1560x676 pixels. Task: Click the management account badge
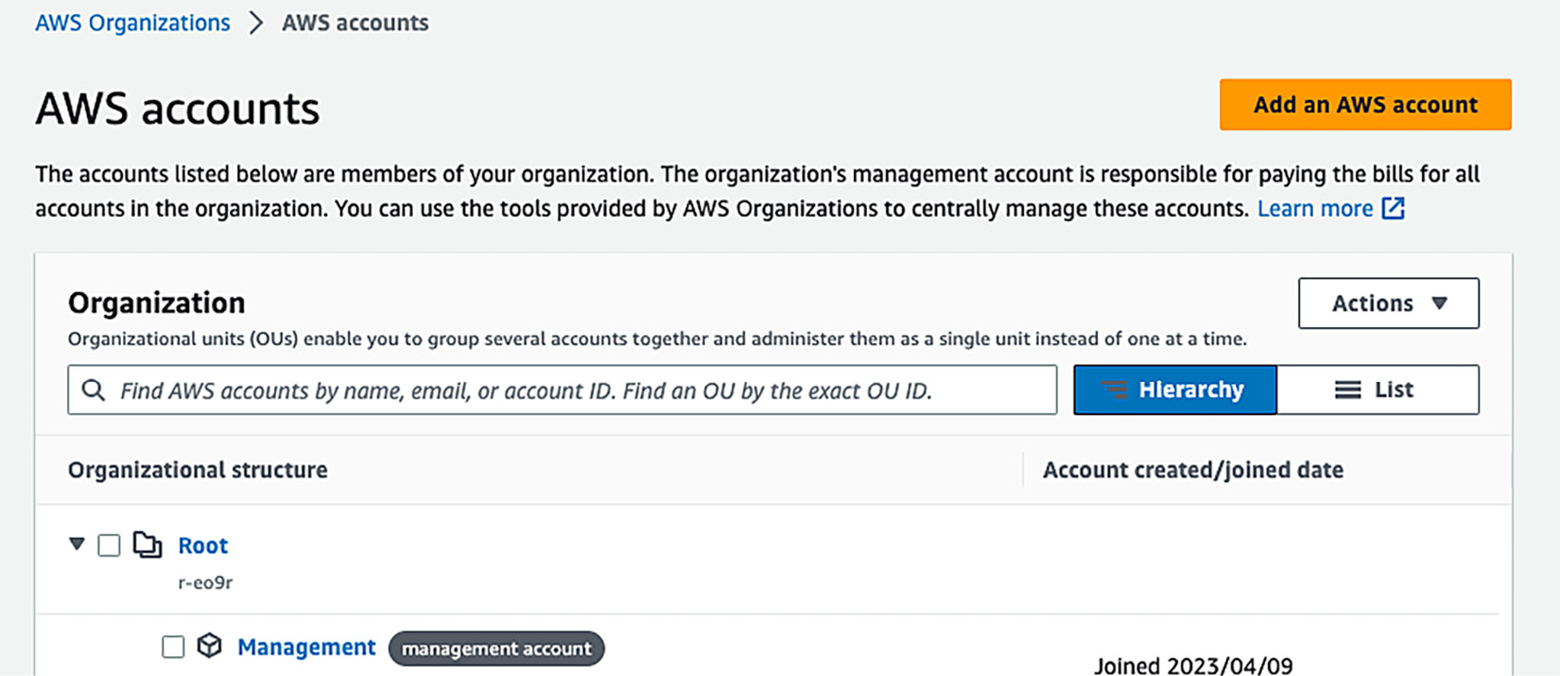point(496,649)
